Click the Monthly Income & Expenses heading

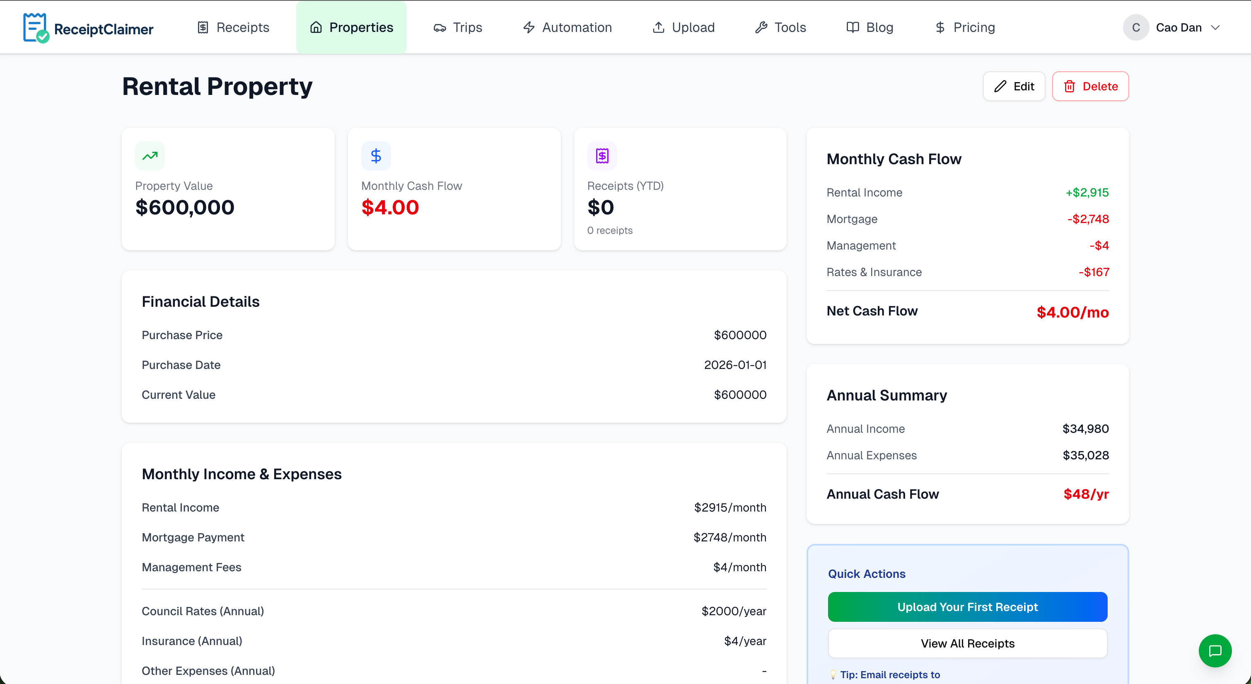pyautogui.click(x=242, y=474)
